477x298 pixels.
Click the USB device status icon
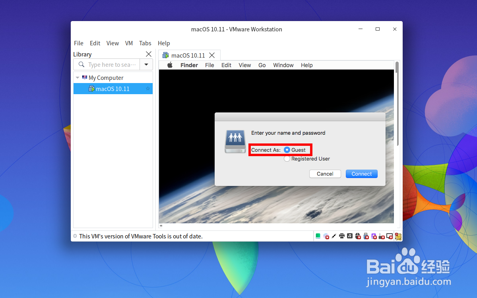click(x=366, y=236)
